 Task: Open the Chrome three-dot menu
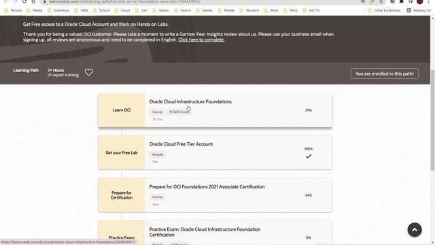coord(429,1)
